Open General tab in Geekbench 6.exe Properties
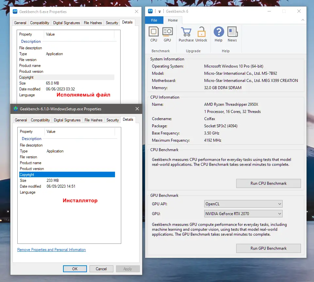This screenshot has height=282, width=314. tap(20, 23)
